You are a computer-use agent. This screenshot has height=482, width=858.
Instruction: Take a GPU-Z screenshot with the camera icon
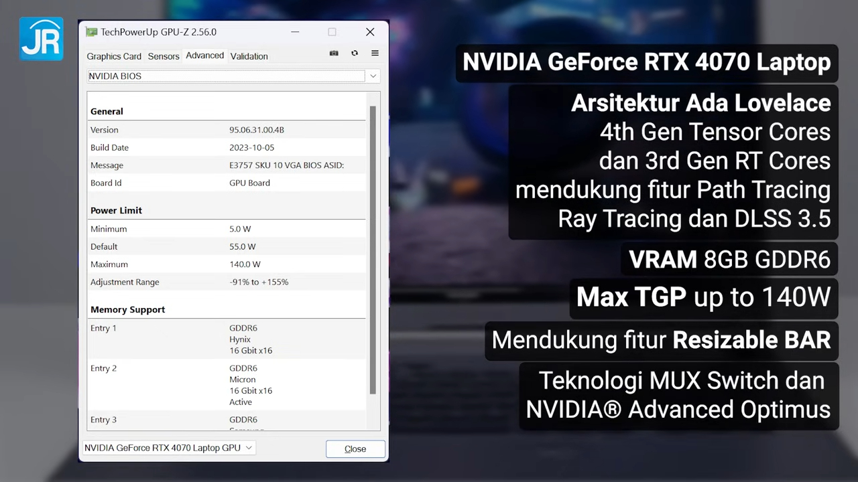(333, 54)
